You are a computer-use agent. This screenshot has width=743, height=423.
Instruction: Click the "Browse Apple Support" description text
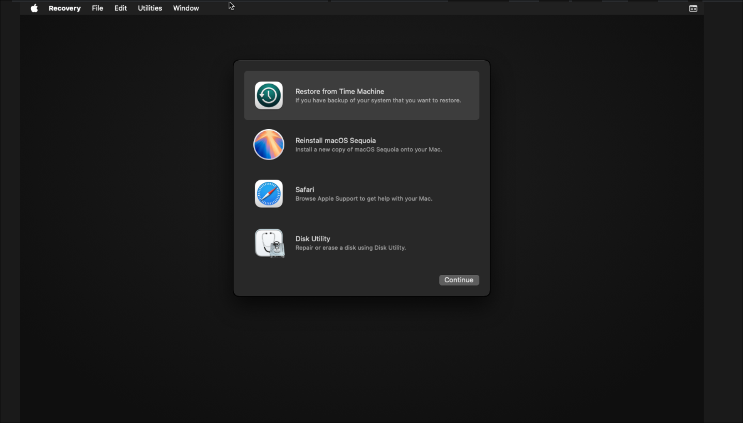[x=364, y=199]
